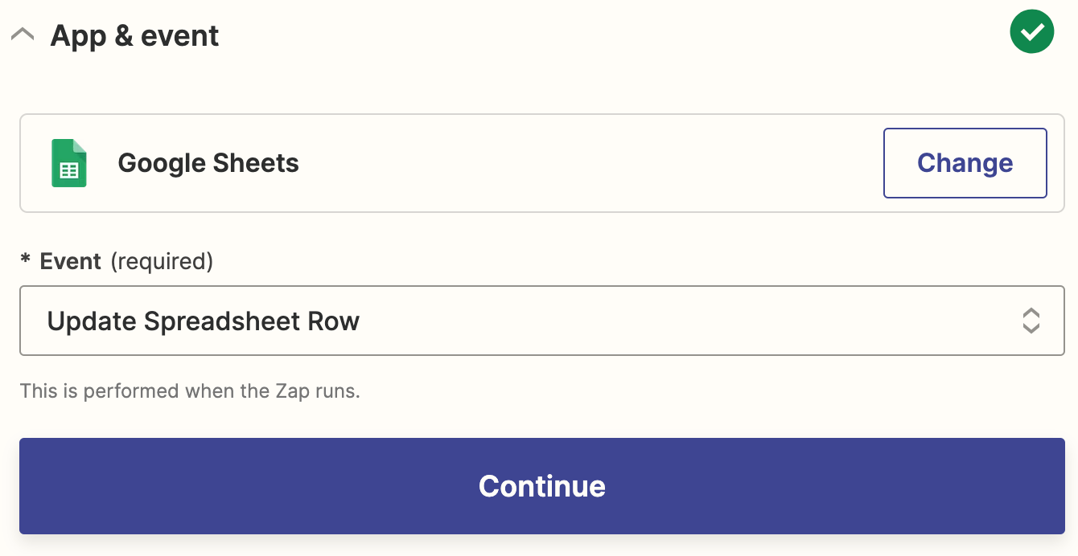Viewport: 1078px width, 556px height.
Task: Click the Event dropdown up-down arrows
Action: (x=1031, y=321)
